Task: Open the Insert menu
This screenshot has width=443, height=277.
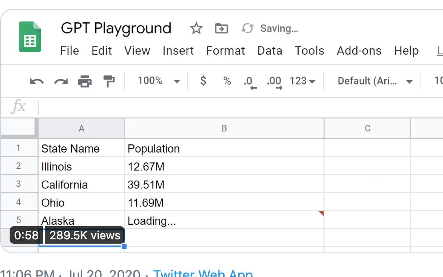Action: pos(178,51)
